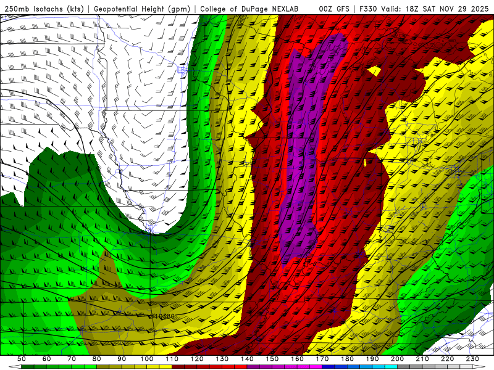This screenshot has height=370, width=494.
Task: Click the '10380' height contour label
Action: tap(165, 316)
